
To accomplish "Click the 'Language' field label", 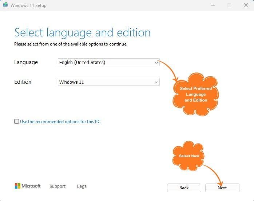I will click(26, 62).
